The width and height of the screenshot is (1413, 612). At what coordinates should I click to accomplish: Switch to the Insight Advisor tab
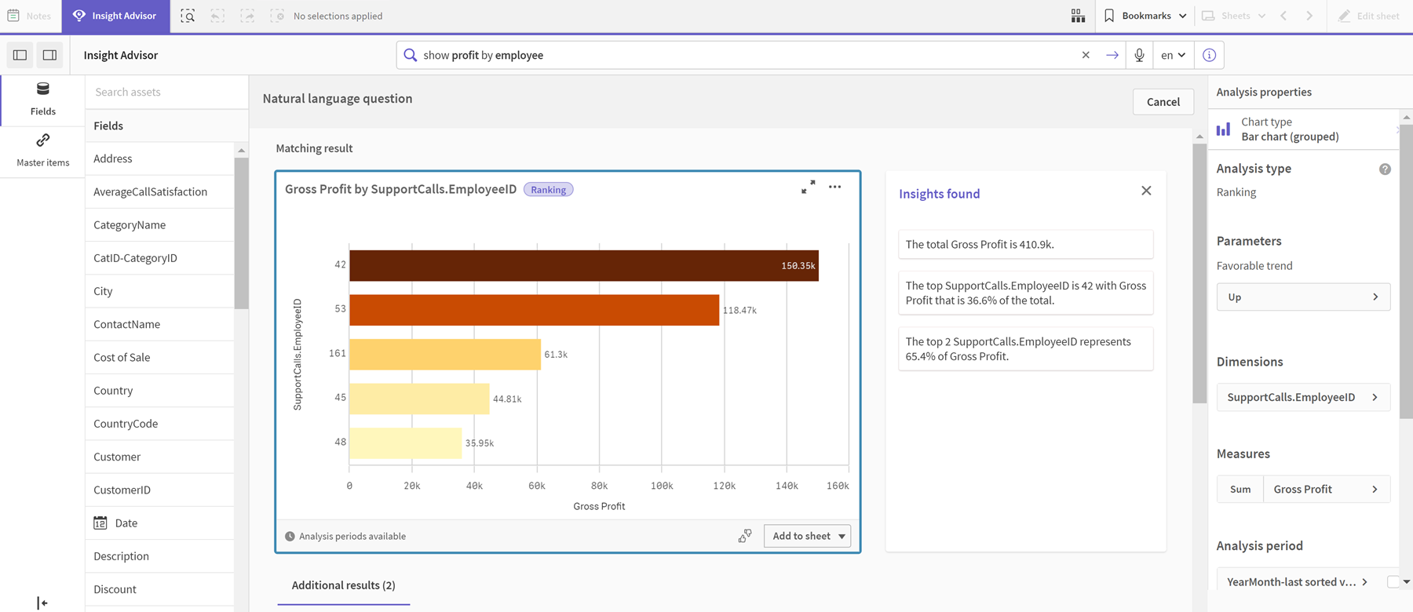[x=115, y=16]
